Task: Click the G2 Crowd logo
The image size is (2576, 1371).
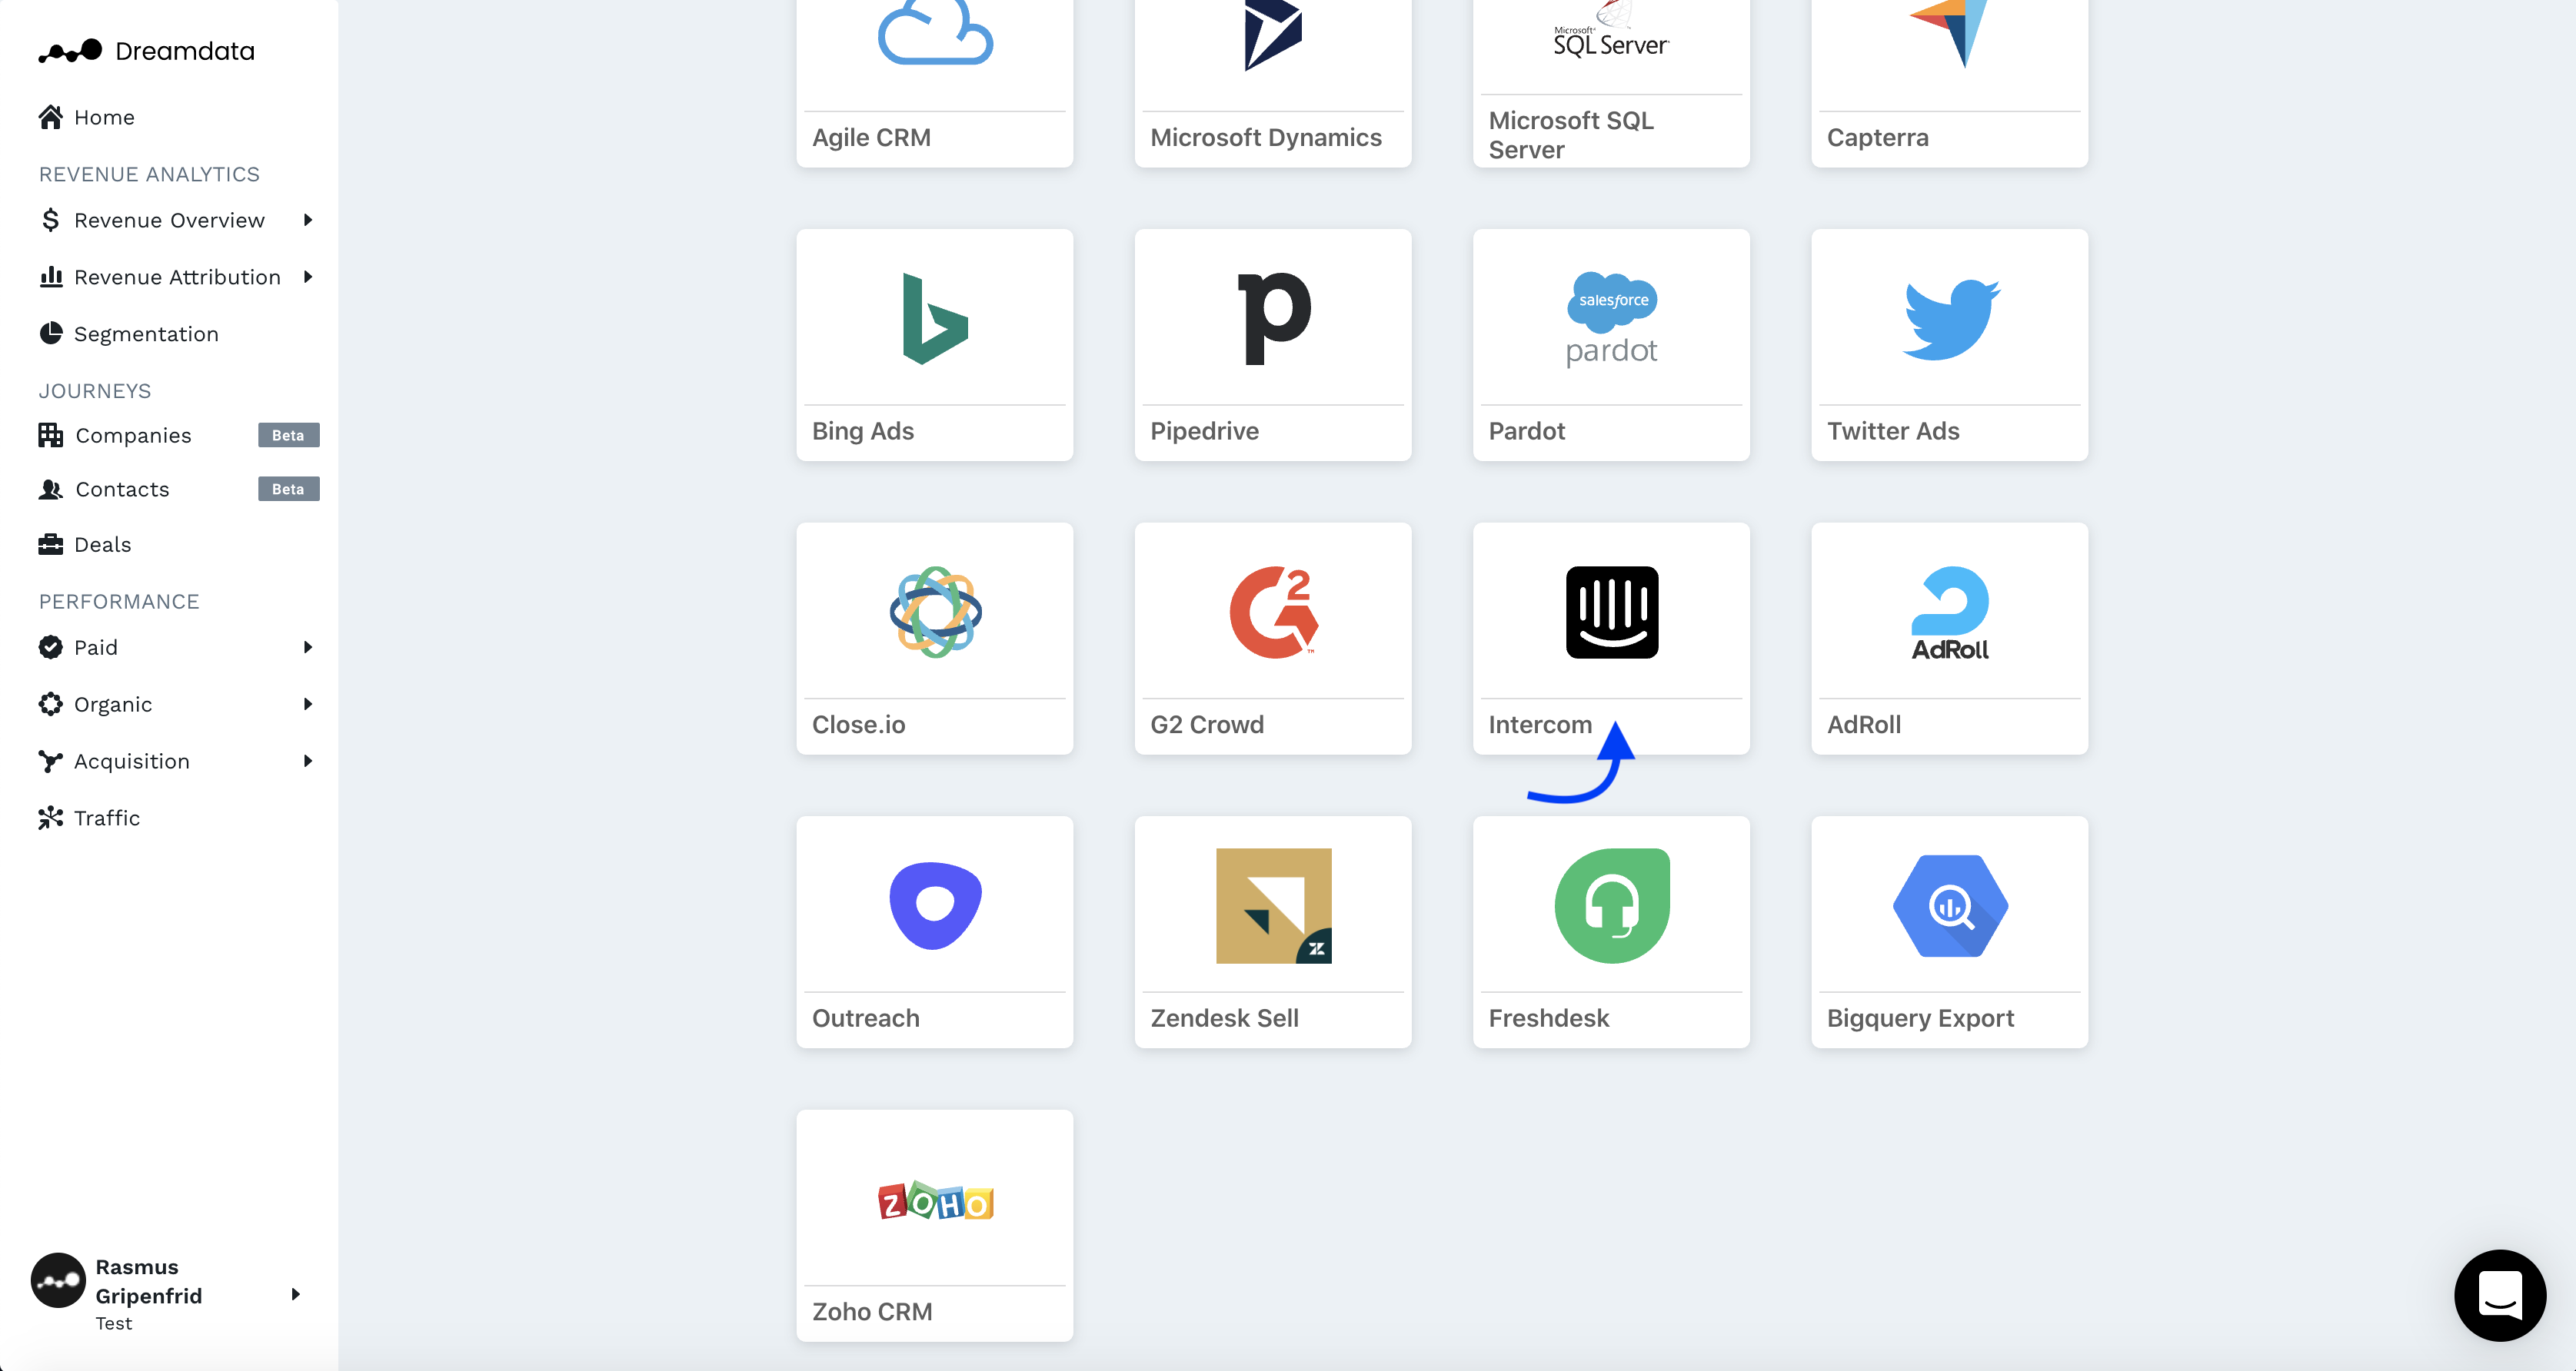Action: click(x=1273, y=612)
